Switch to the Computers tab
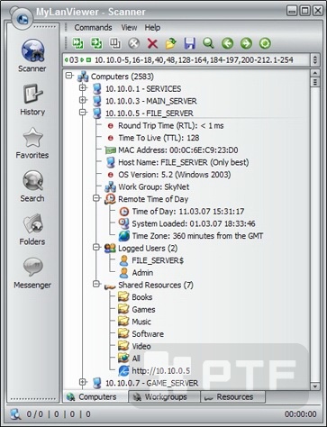The width and height of the screenshot is (327, 427). [95, 397]
